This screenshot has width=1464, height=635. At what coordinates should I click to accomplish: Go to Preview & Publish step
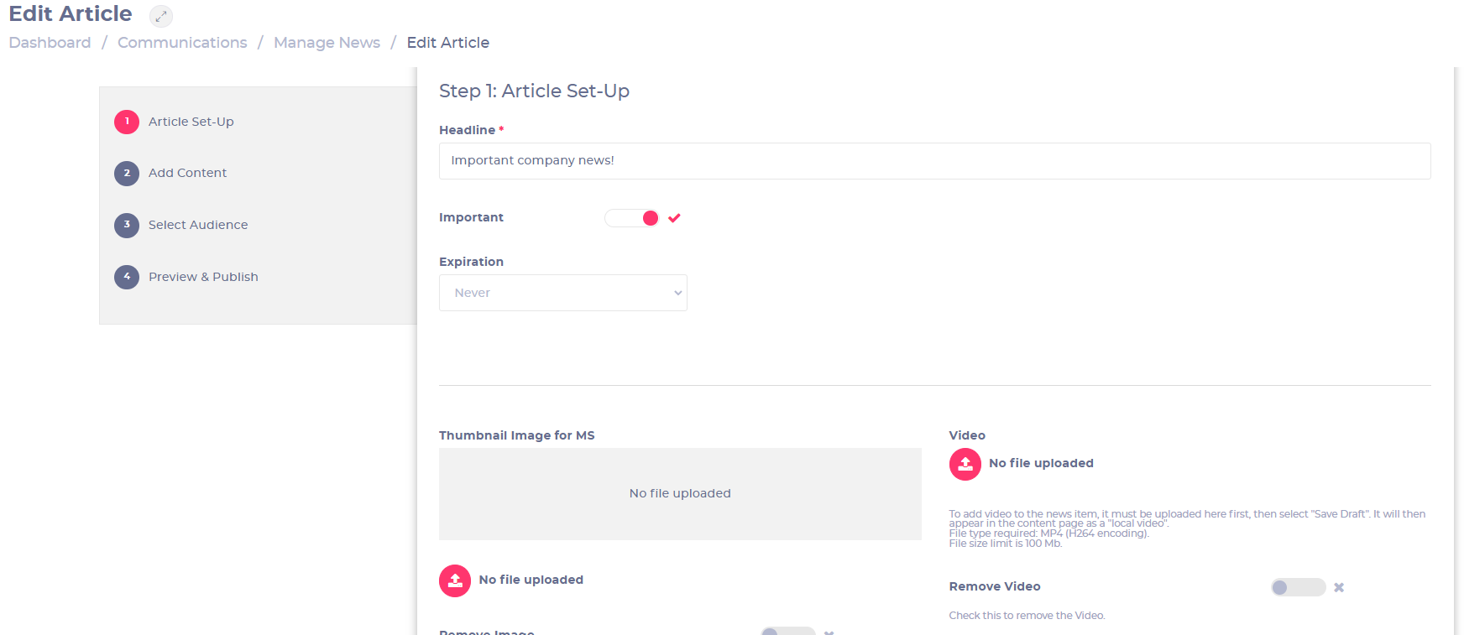[x=203, y=277]
